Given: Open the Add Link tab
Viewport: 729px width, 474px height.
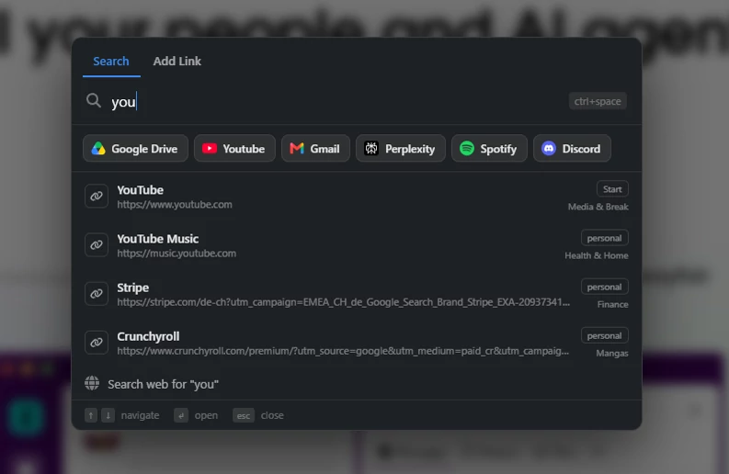Looking at the screenshot, I should [x=177, y=61].
